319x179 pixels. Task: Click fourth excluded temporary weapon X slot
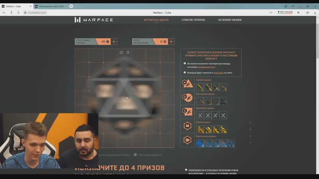pyautogui.click(x=223, y=115)
